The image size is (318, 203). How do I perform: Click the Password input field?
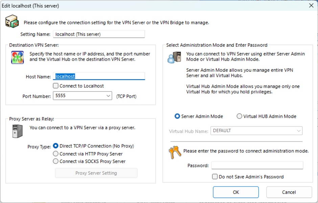(x=257, y=165)
